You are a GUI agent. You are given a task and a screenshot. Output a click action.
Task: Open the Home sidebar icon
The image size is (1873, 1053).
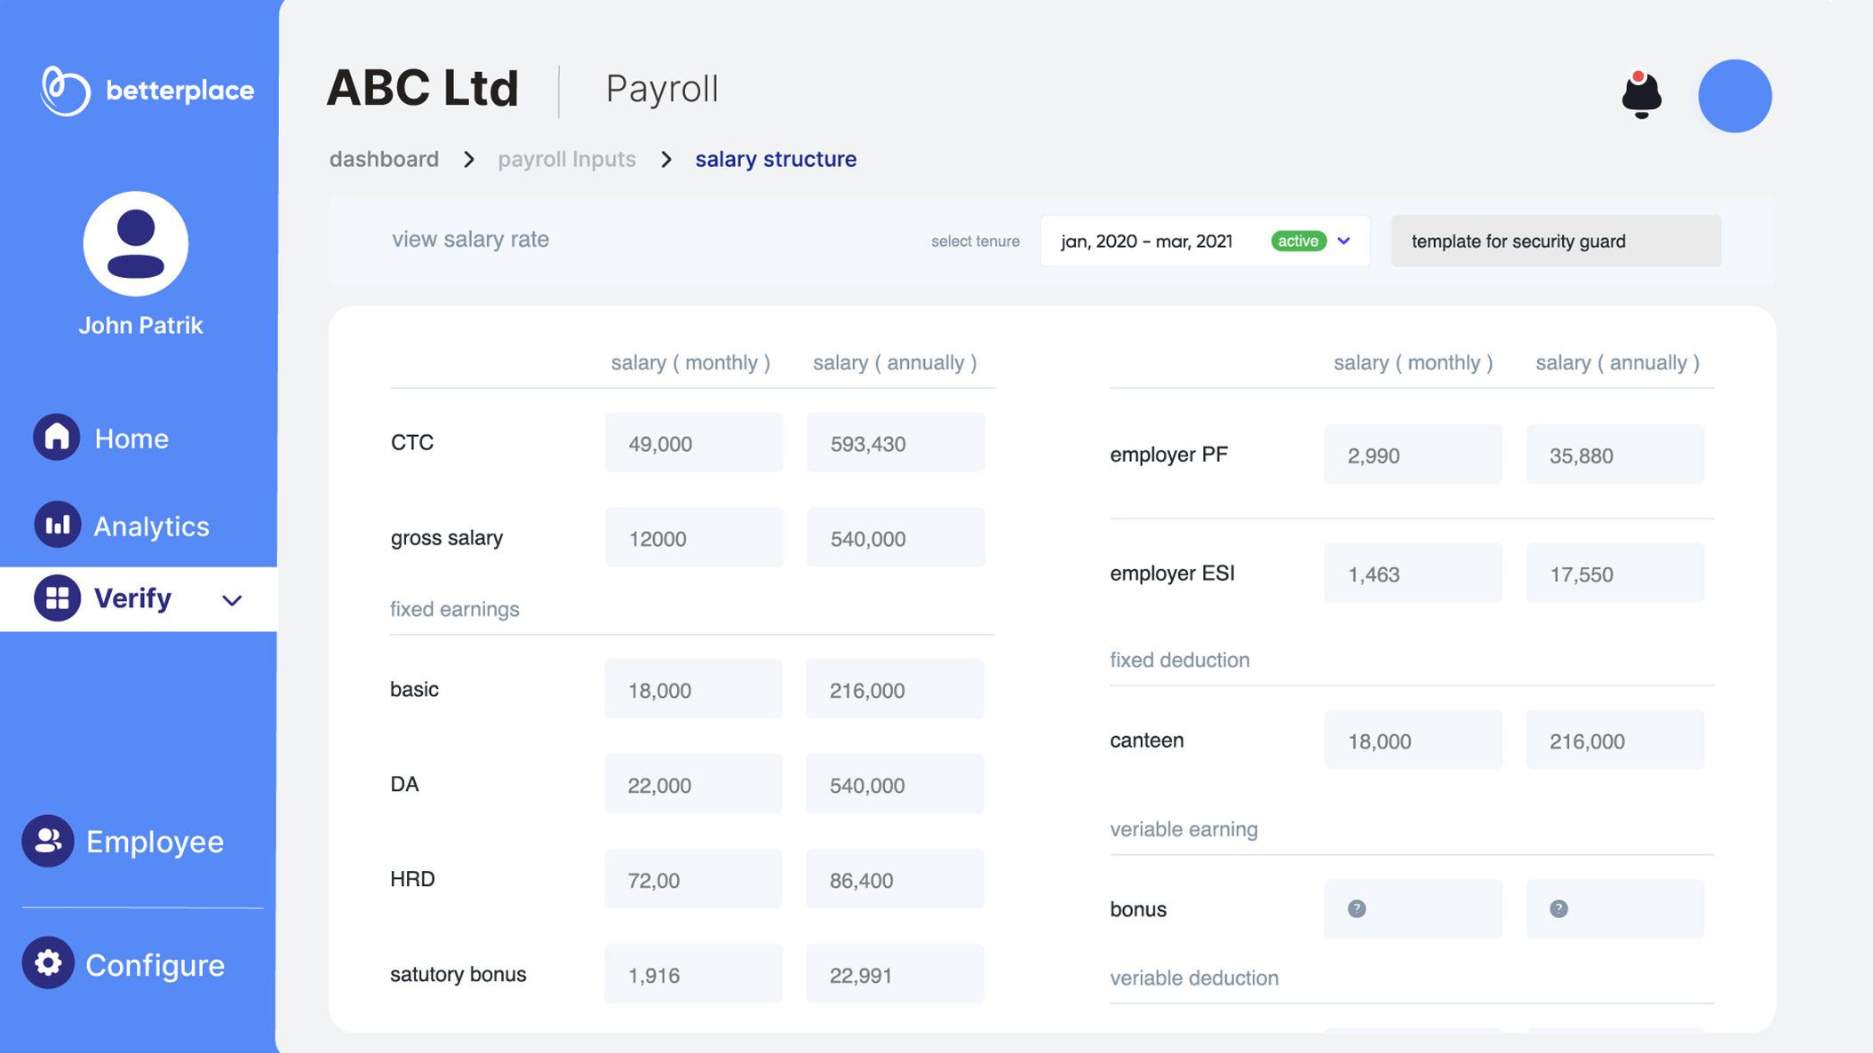[x=57, y=437]
